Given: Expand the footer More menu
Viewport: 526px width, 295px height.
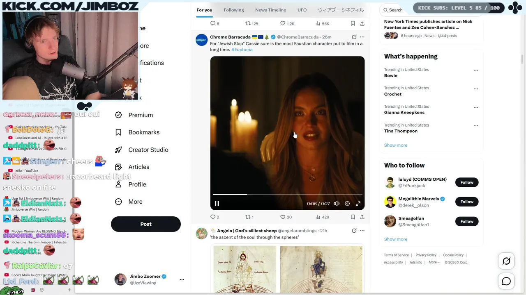Looking at the screenshot, I should point(434,263).
